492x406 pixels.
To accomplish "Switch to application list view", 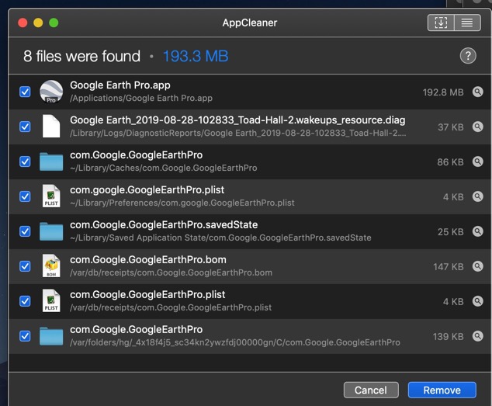I will pyautogui.click(x=467, y=23).
